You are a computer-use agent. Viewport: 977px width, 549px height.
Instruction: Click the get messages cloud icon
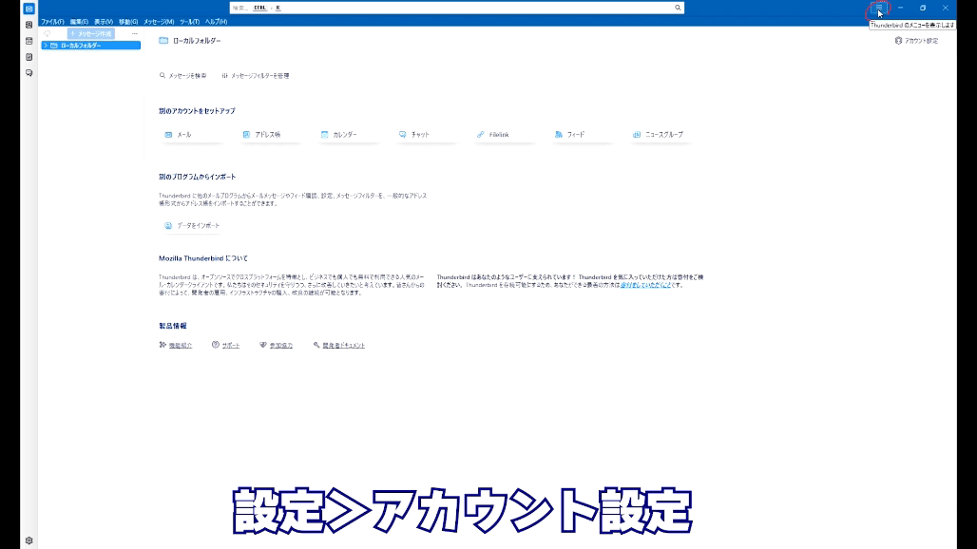(x=48, y=33)
